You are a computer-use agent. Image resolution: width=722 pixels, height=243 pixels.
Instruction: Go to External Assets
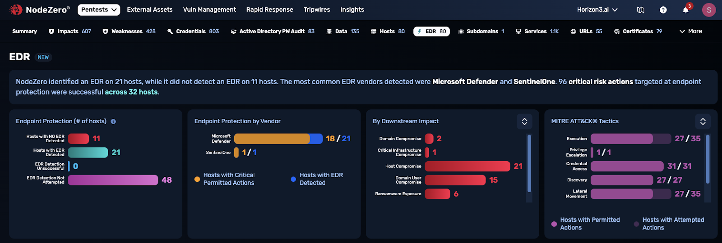[150, 9]
